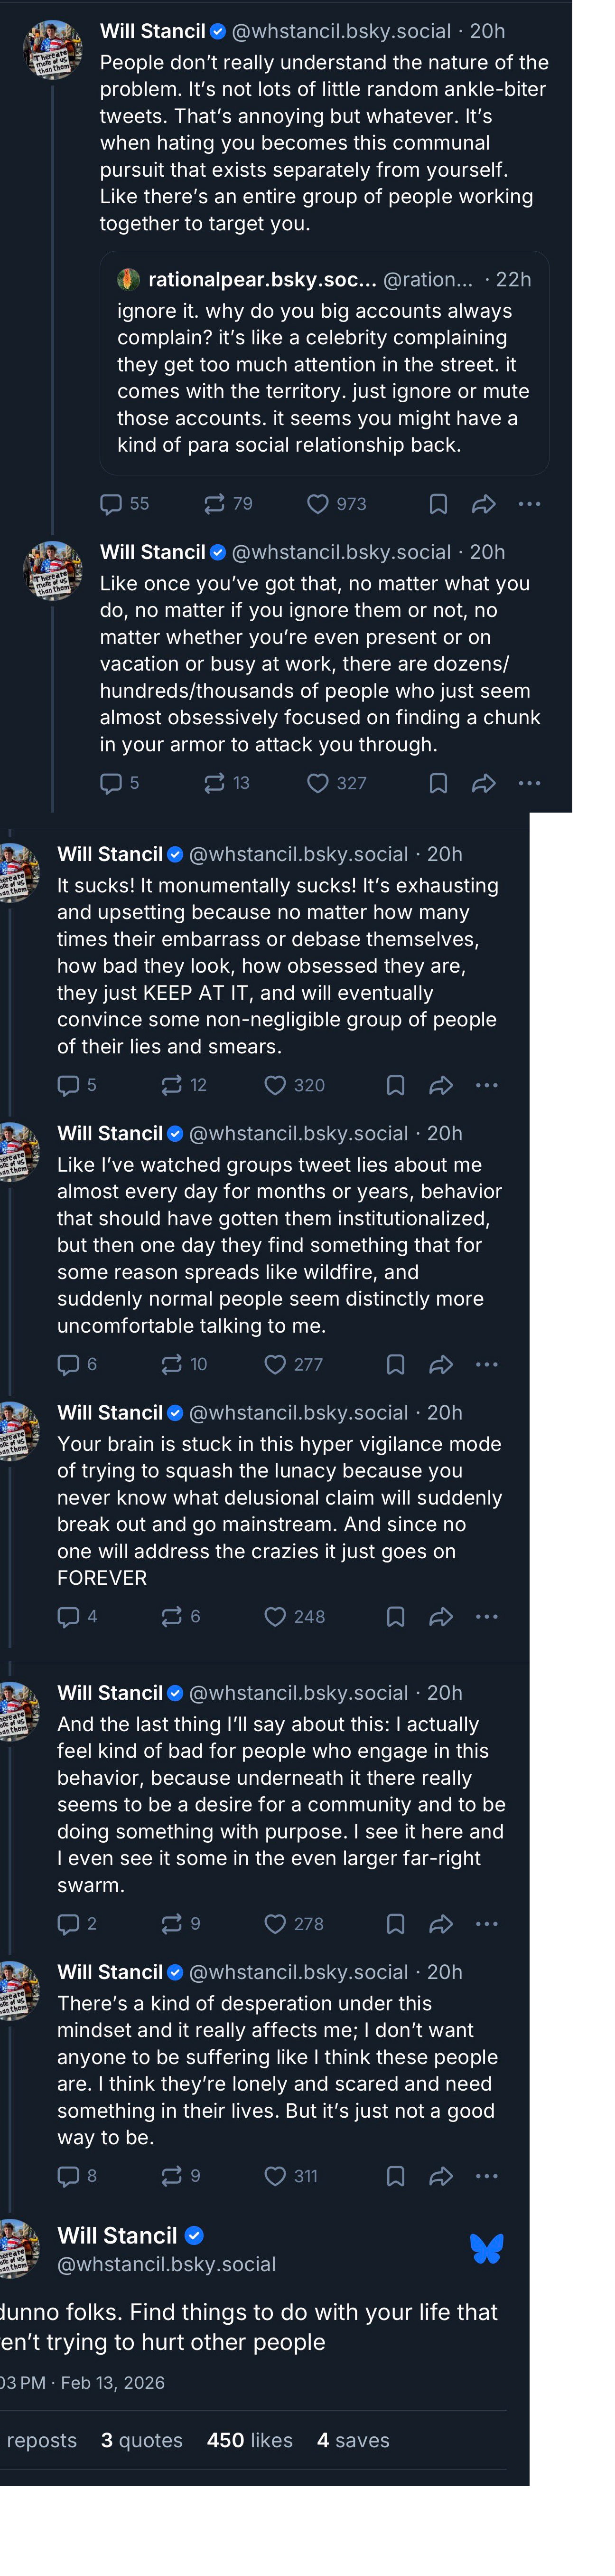Bookmark the post with 277 likes
The height and width of the screenshot is (2576, 615).
pyautogui.click(x=395, y=1364)
